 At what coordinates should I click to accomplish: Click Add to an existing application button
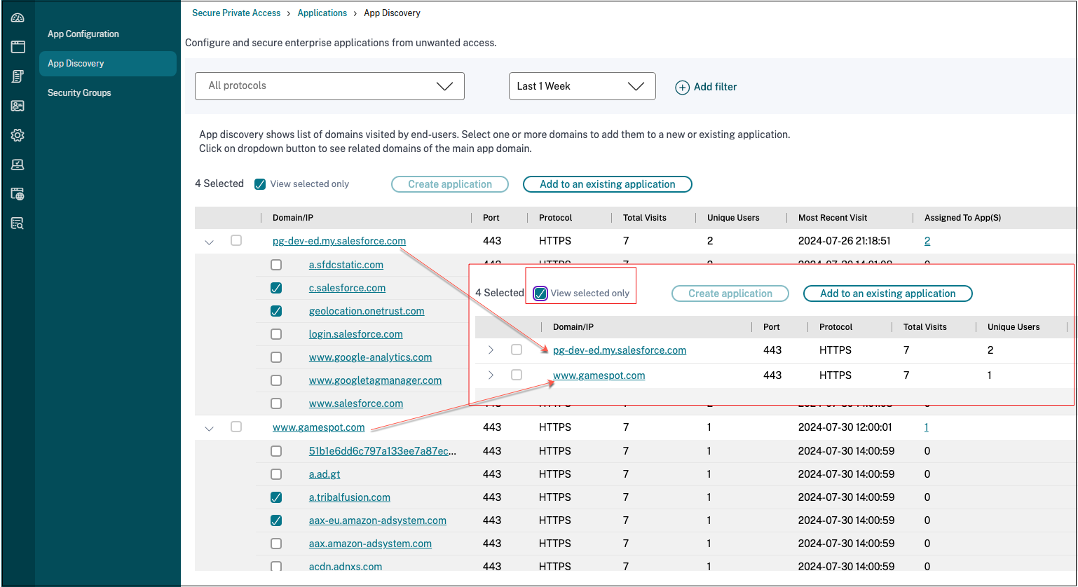[x=607, y=184]
